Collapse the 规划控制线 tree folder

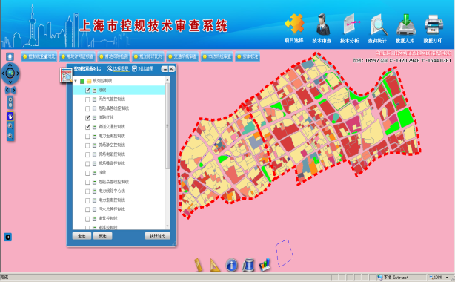click(x=76, y=81)
